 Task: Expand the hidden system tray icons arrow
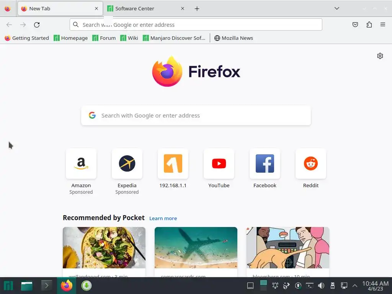(354, 286)
